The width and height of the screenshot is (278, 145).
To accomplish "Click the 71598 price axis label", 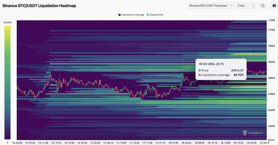I will click(x=271, y=20).
